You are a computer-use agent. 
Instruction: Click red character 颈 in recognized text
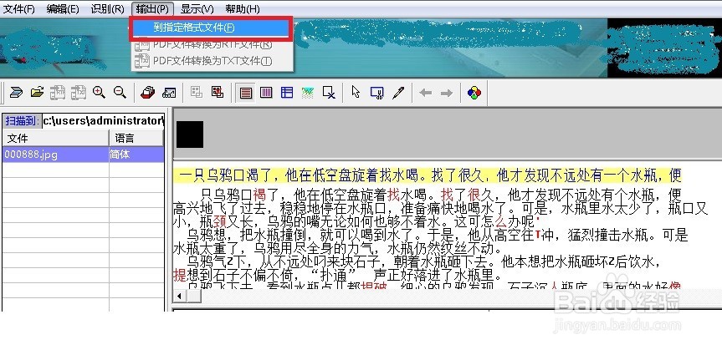click(x=220, y=221)
